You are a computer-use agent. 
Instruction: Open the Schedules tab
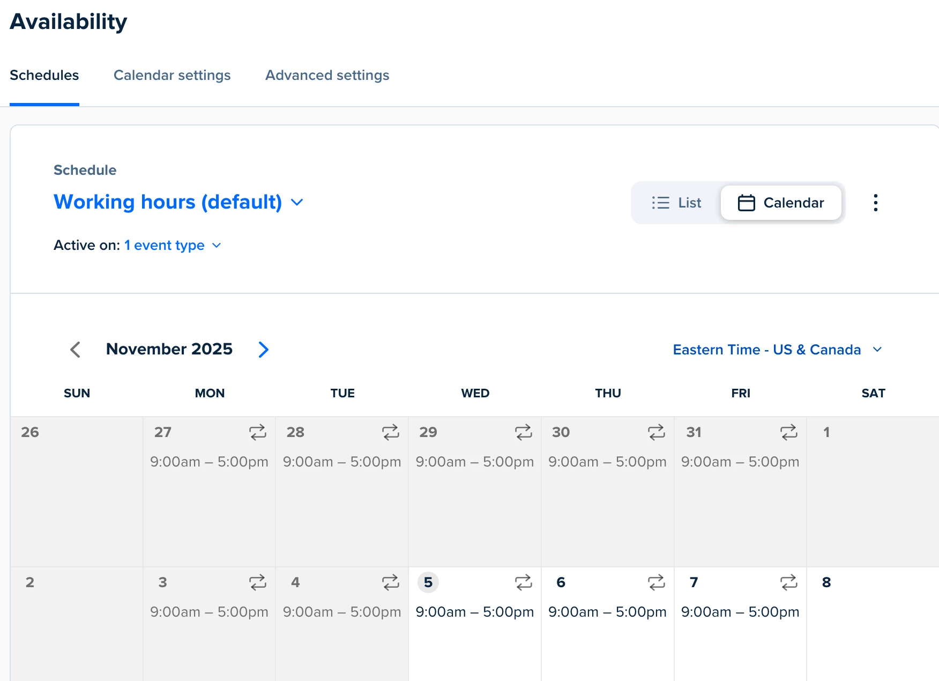pos(44,75)
